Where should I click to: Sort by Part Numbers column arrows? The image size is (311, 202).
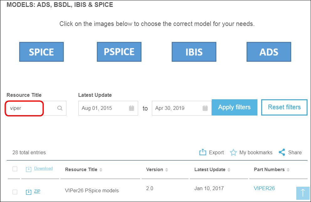coord(288,170)
